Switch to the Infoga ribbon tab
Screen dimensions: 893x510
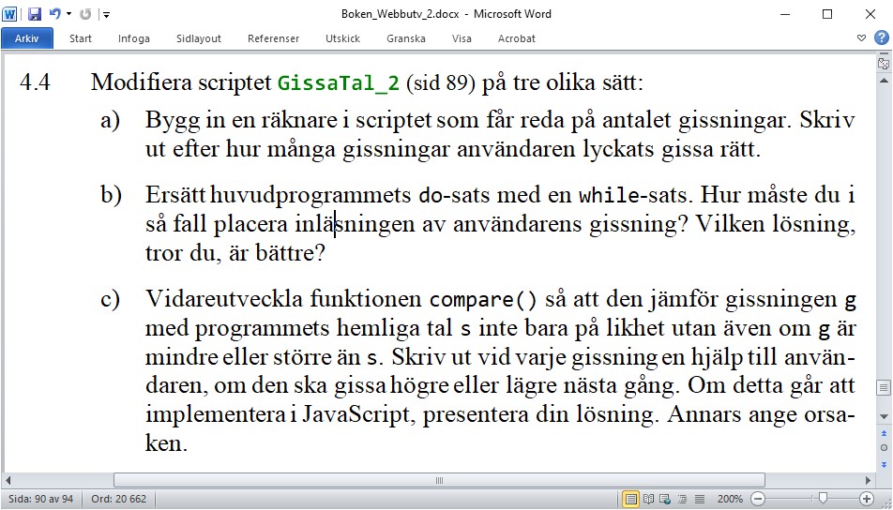134,38
